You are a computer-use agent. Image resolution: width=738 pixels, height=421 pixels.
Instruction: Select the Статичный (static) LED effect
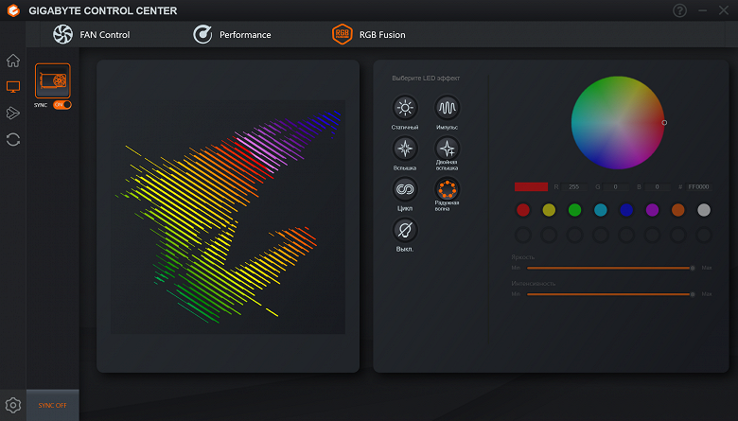pos(405,108)
